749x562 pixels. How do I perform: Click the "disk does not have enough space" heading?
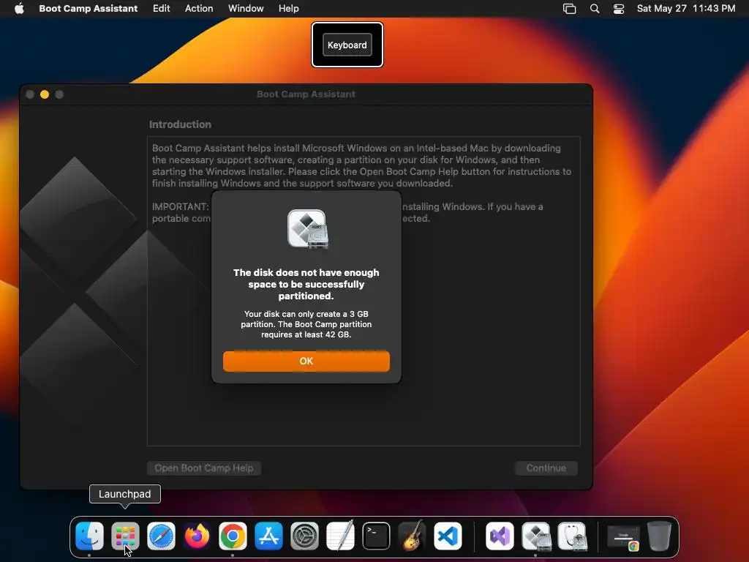306,285
